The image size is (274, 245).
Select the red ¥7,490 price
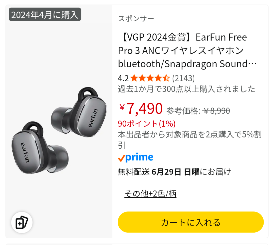pyautogui.click(x=141, y=109)
